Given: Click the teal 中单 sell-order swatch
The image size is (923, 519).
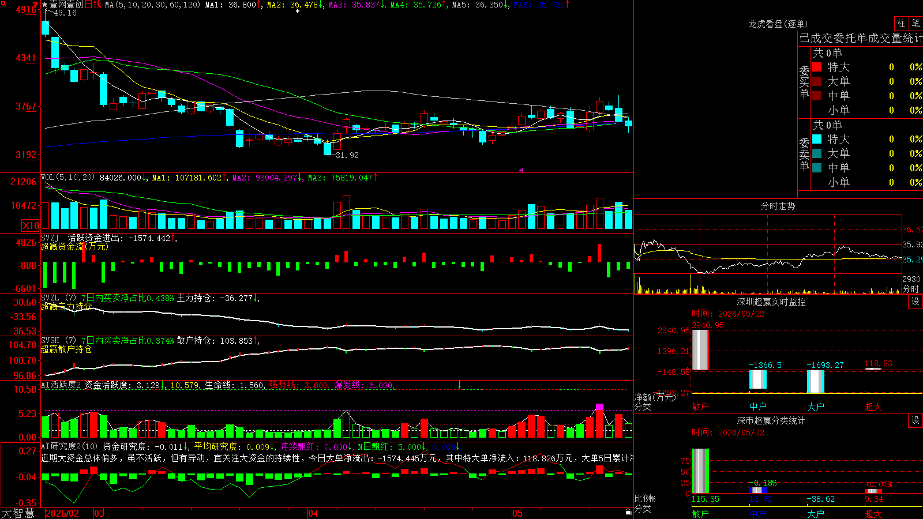Looking at the screenshot, I should coord(817,167).
